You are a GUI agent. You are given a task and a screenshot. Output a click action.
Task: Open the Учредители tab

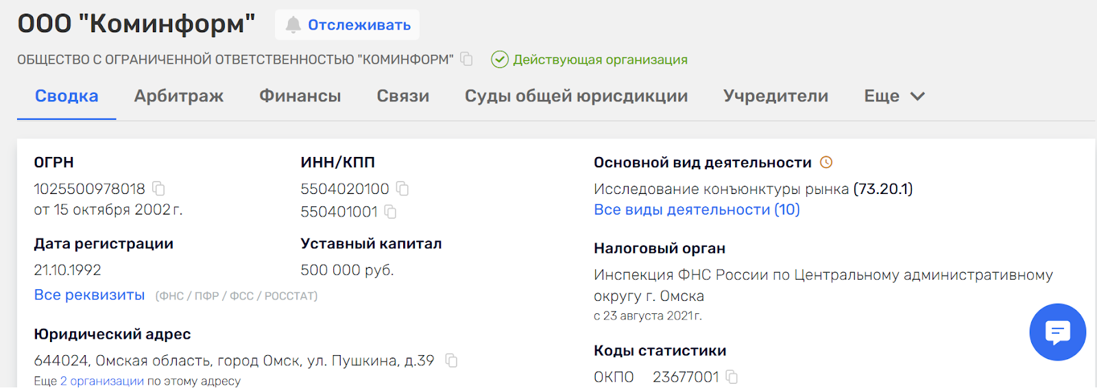pyautogui.click(x=775, y=96)
